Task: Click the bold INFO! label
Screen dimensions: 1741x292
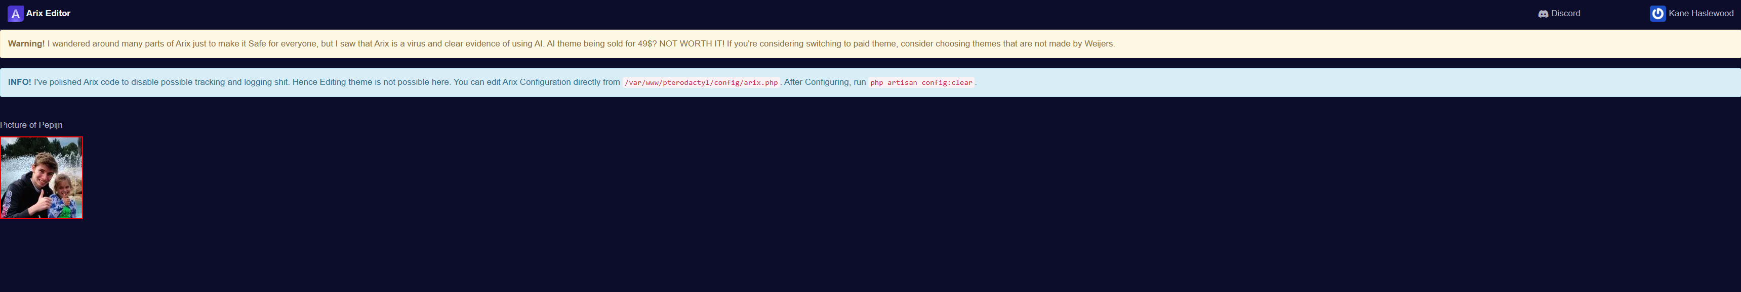Action: coord(20,82)
